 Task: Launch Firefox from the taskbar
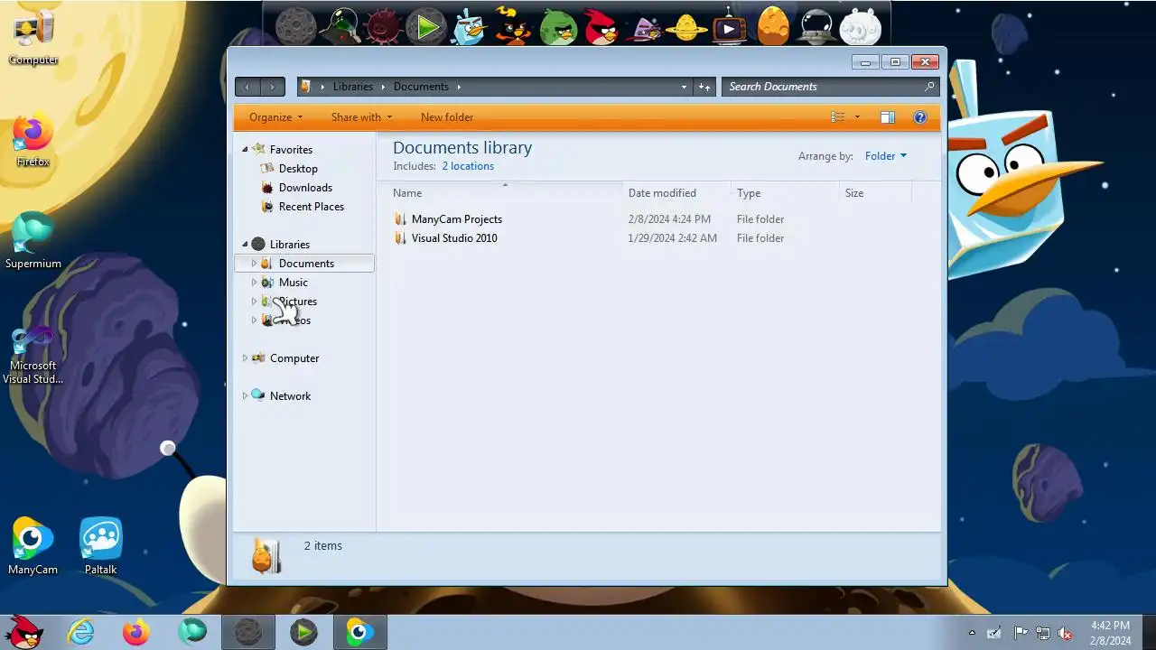pyautogui.click(x=136, y=632)
